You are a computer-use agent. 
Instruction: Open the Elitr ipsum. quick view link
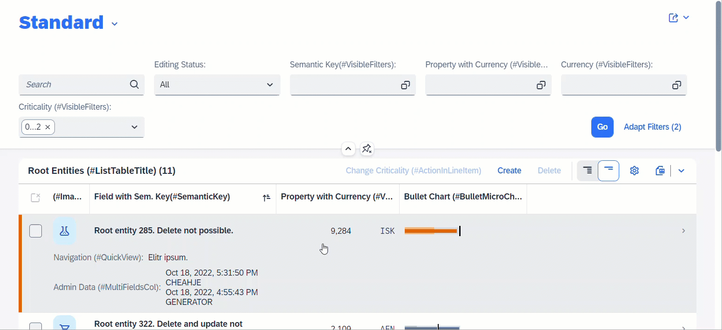point(168,257)
